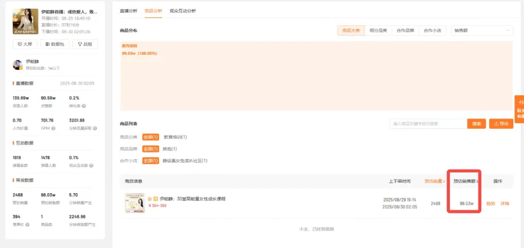Image resolution: width=524 pixels, height=248 pixels.
Task: Select 全部(1) in 商品品牌 row
Action: tap(150, 149)
